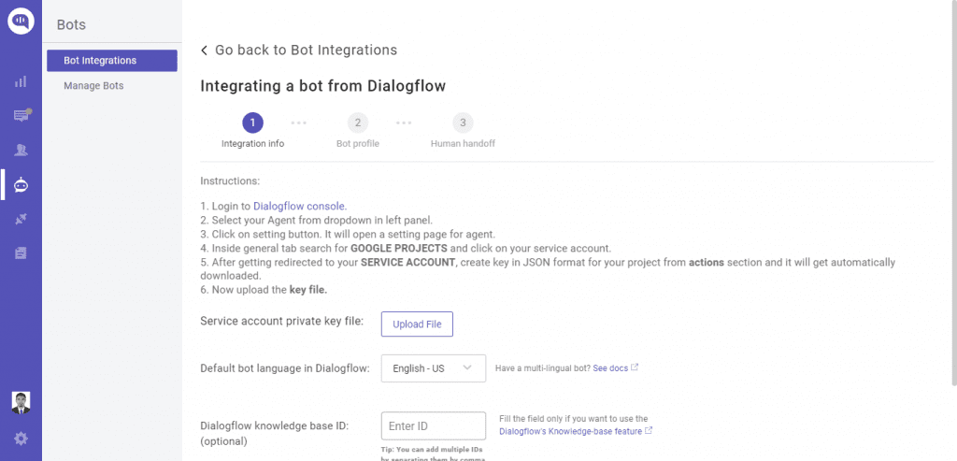
Task: Click 'SERVICE ACCOUNT' bold text
Action: (407, 263)
